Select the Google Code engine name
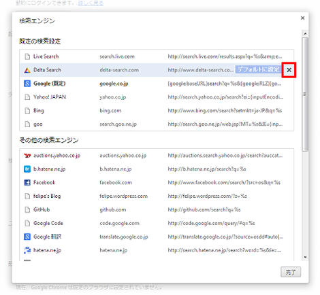Screen dimensions: 320x295 coord(48,223)
